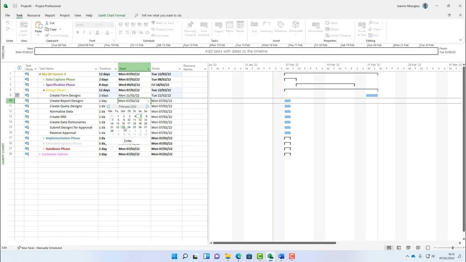Click the Redo arrow icon
This screenshot has height=262, width=466.
pos(8,29)
